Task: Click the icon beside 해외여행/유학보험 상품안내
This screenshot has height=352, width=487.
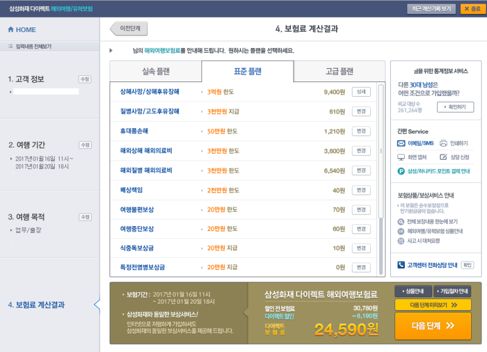Action: (x=401, y=232)
